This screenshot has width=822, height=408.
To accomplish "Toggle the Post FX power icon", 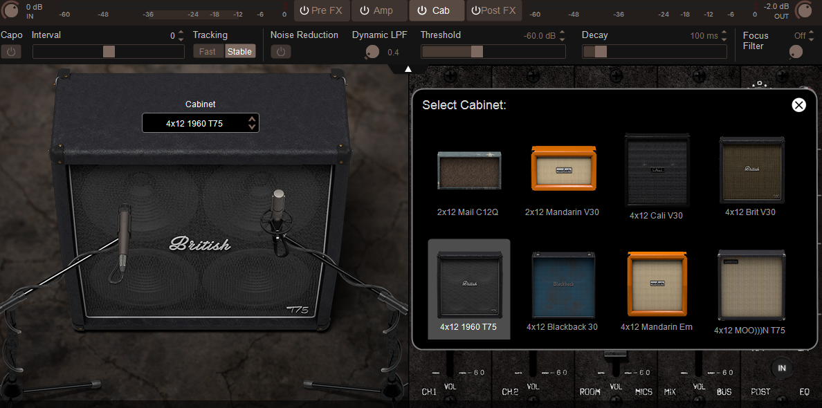I will (x=476, y=10).
